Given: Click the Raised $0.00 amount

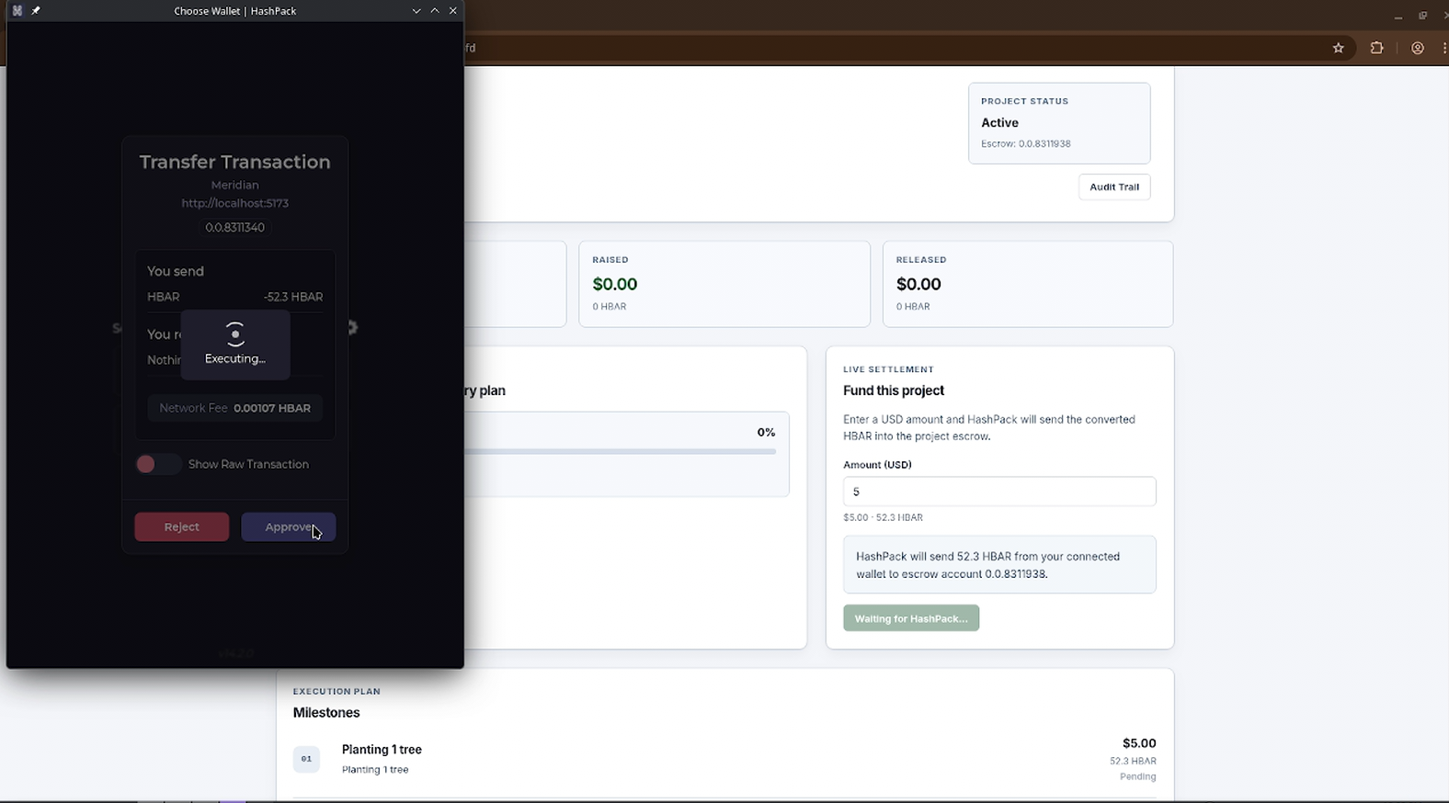Looking at the screenshot, I should tap(615, 284).
